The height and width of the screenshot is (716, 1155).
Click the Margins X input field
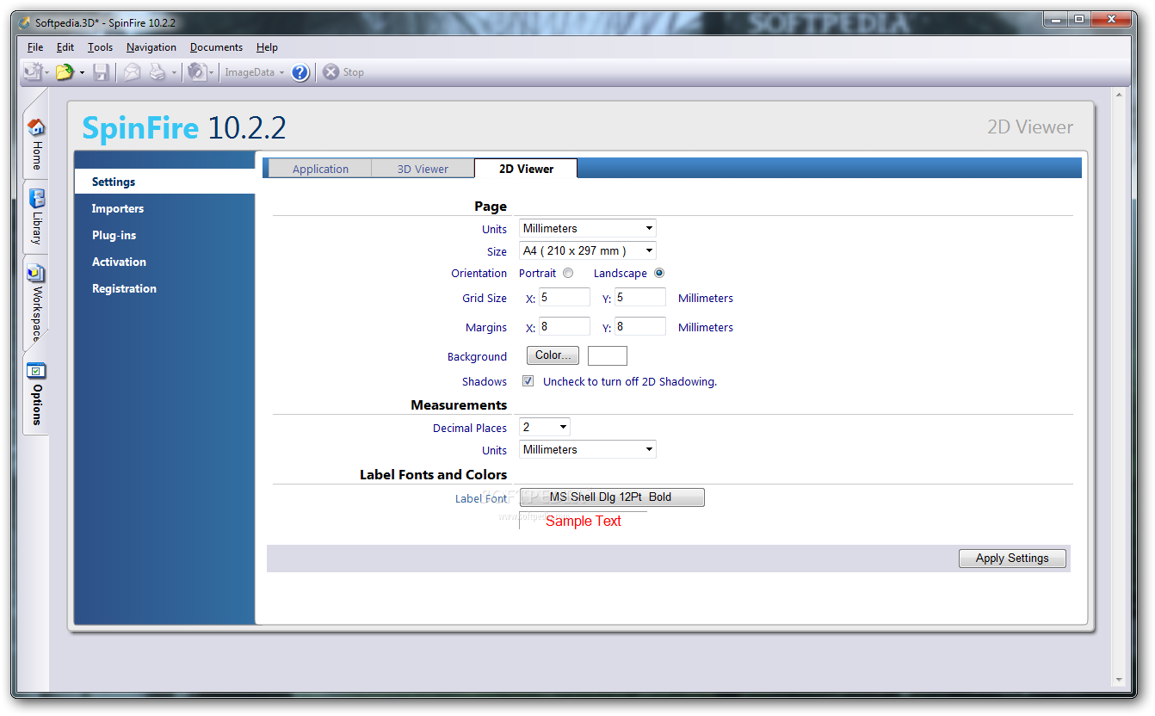pyautogui.click(x=565, y=326)
